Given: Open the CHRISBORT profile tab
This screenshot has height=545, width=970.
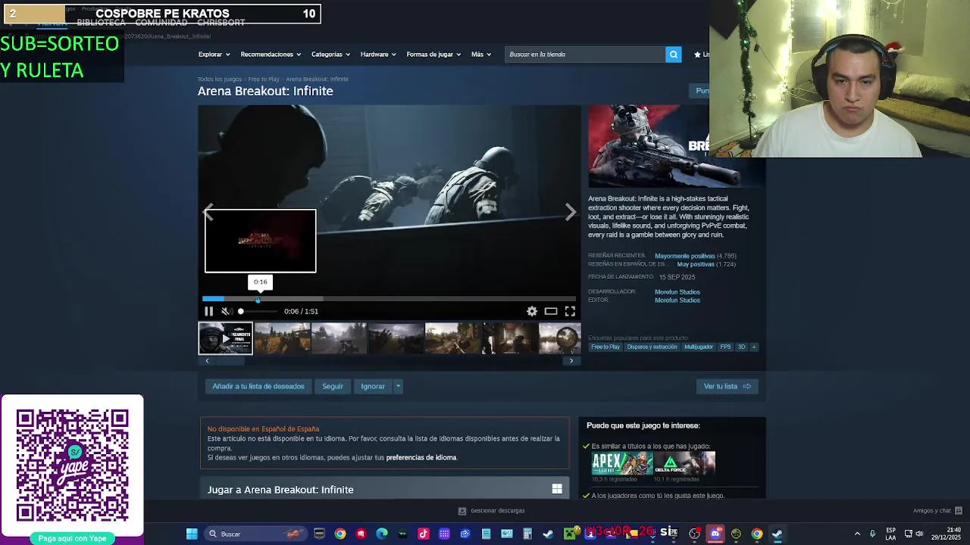Looking at the screenshot, I should click(221, 23).
